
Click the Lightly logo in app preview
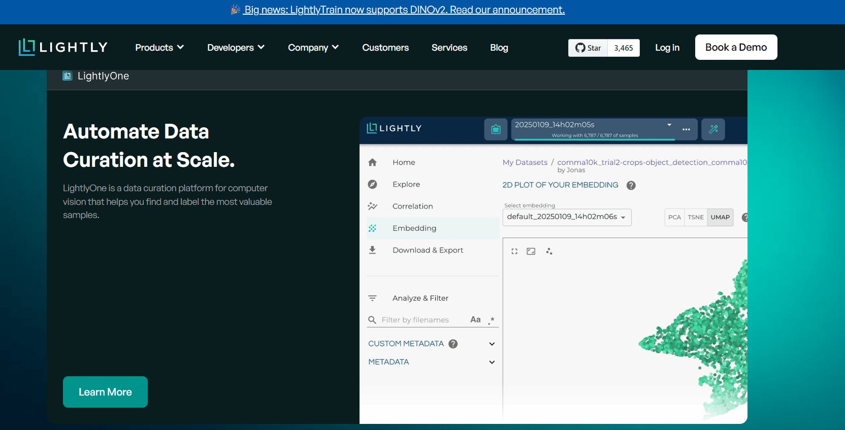tap(394, 128)
